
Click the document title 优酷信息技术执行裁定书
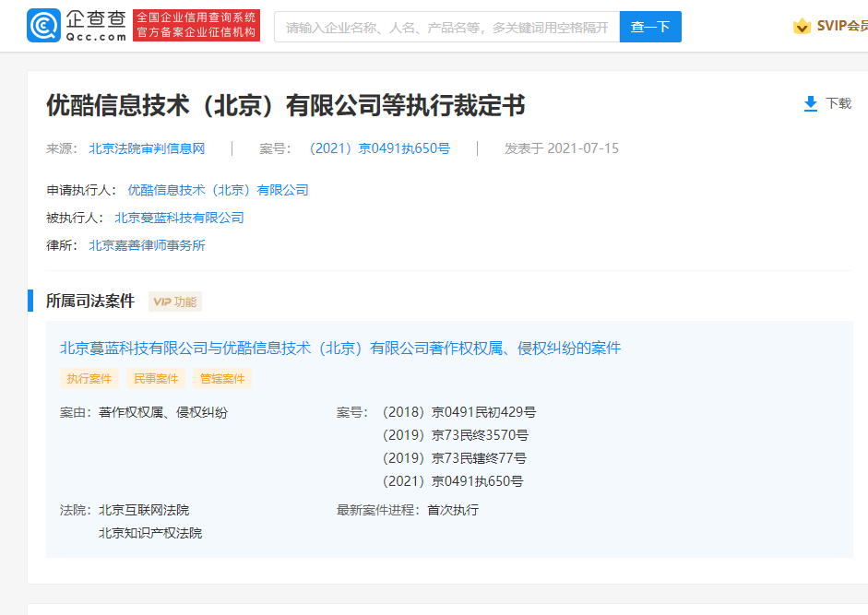coord(286,105)
